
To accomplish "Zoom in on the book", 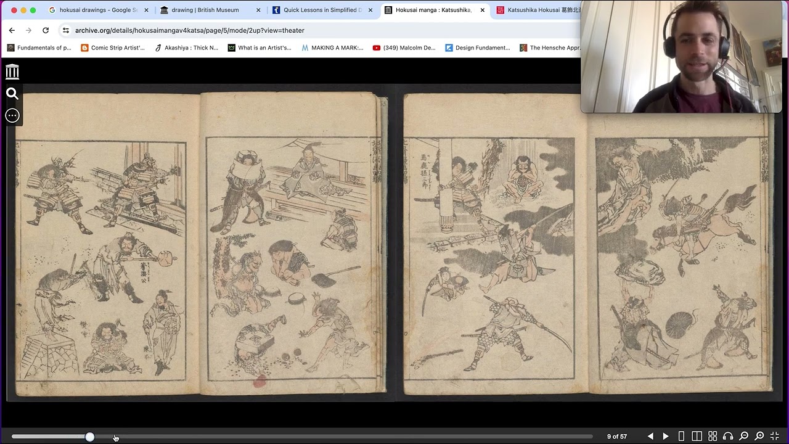I will [x=759, y=436].
